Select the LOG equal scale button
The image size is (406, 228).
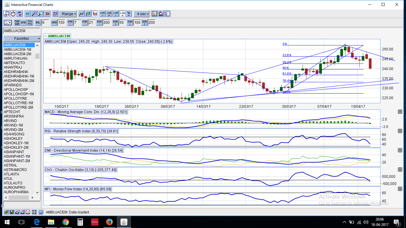(103, 14)
